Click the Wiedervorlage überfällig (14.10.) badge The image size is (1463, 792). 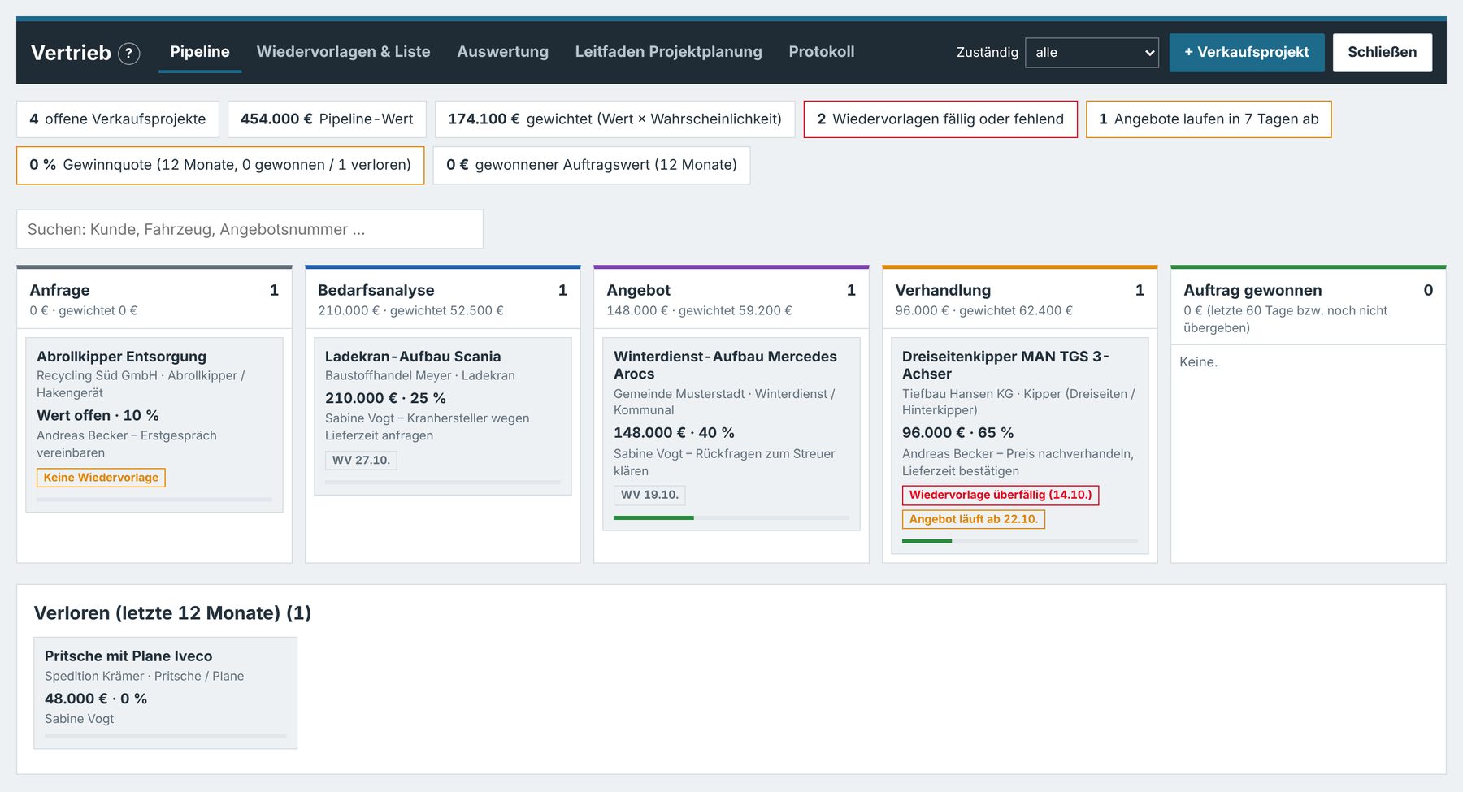(1001, 496)
